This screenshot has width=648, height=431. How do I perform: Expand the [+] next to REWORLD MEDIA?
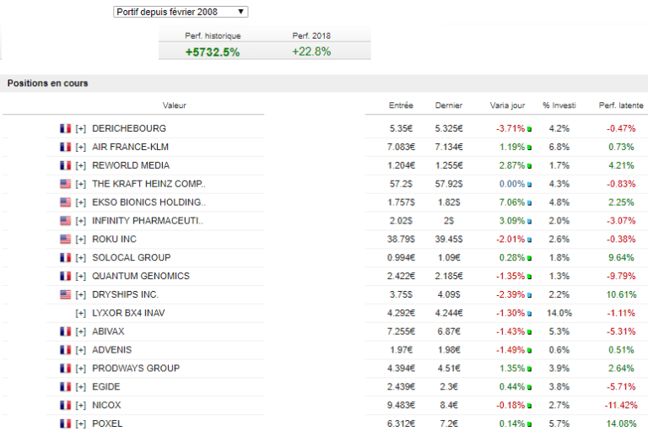pos(81,166)
